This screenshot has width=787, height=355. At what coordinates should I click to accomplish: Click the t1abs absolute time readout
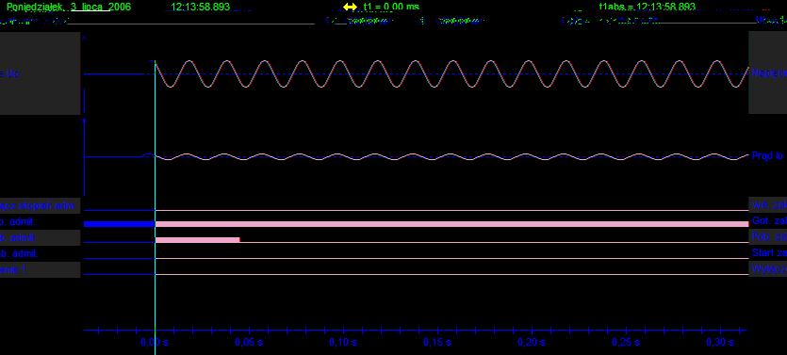647,7
